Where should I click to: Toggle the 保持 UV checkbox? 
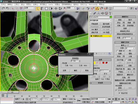pos(117,51)
